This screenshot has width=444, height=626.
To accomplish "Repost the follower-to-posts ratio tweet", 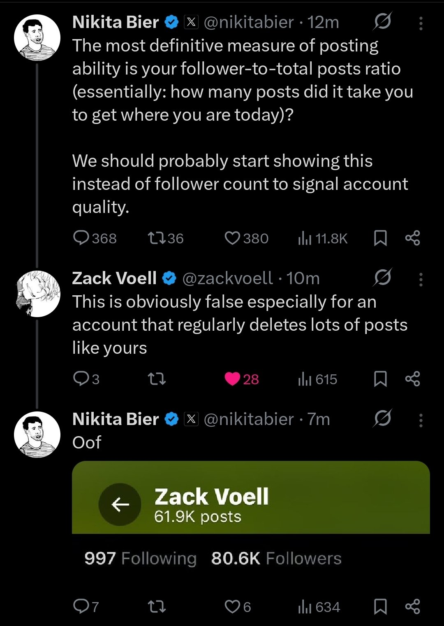I will (156, 238).
